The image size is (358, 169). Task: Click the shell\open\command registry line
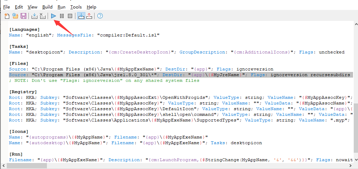pos(181,115)
